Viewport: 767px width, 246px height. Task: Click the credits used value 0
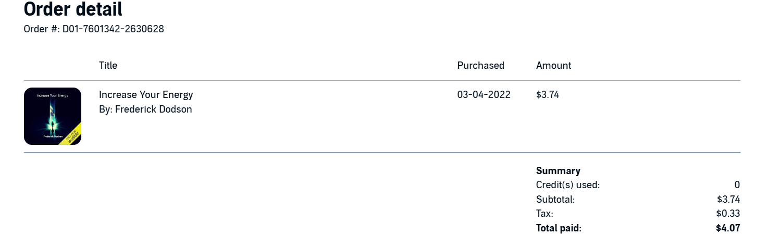click(x=737, y=185)
